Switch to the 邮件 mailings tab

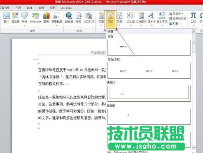[30, 8]
